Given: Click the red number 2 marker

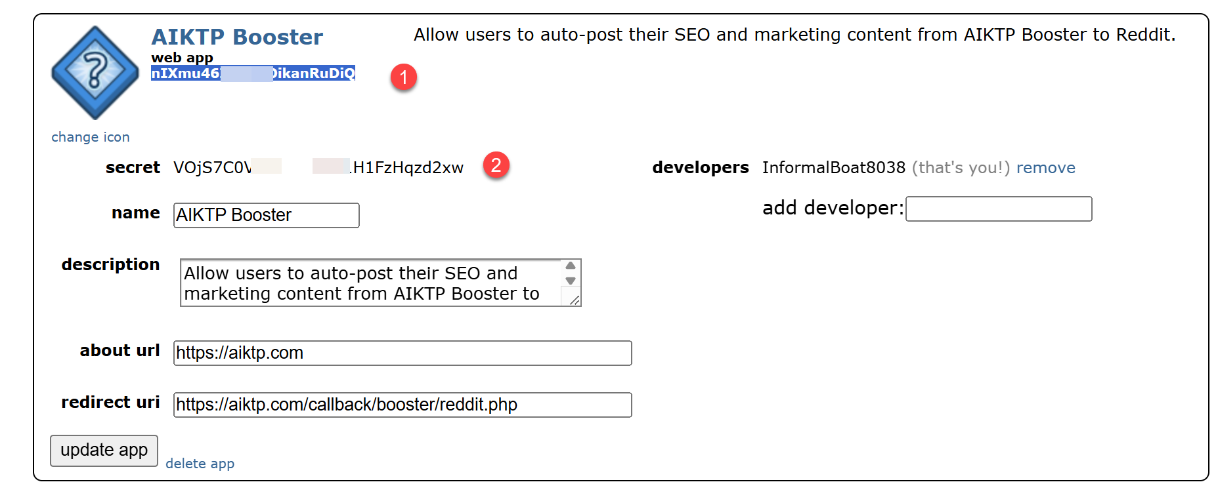Looking at the screenshot, I should pos(496,165).
